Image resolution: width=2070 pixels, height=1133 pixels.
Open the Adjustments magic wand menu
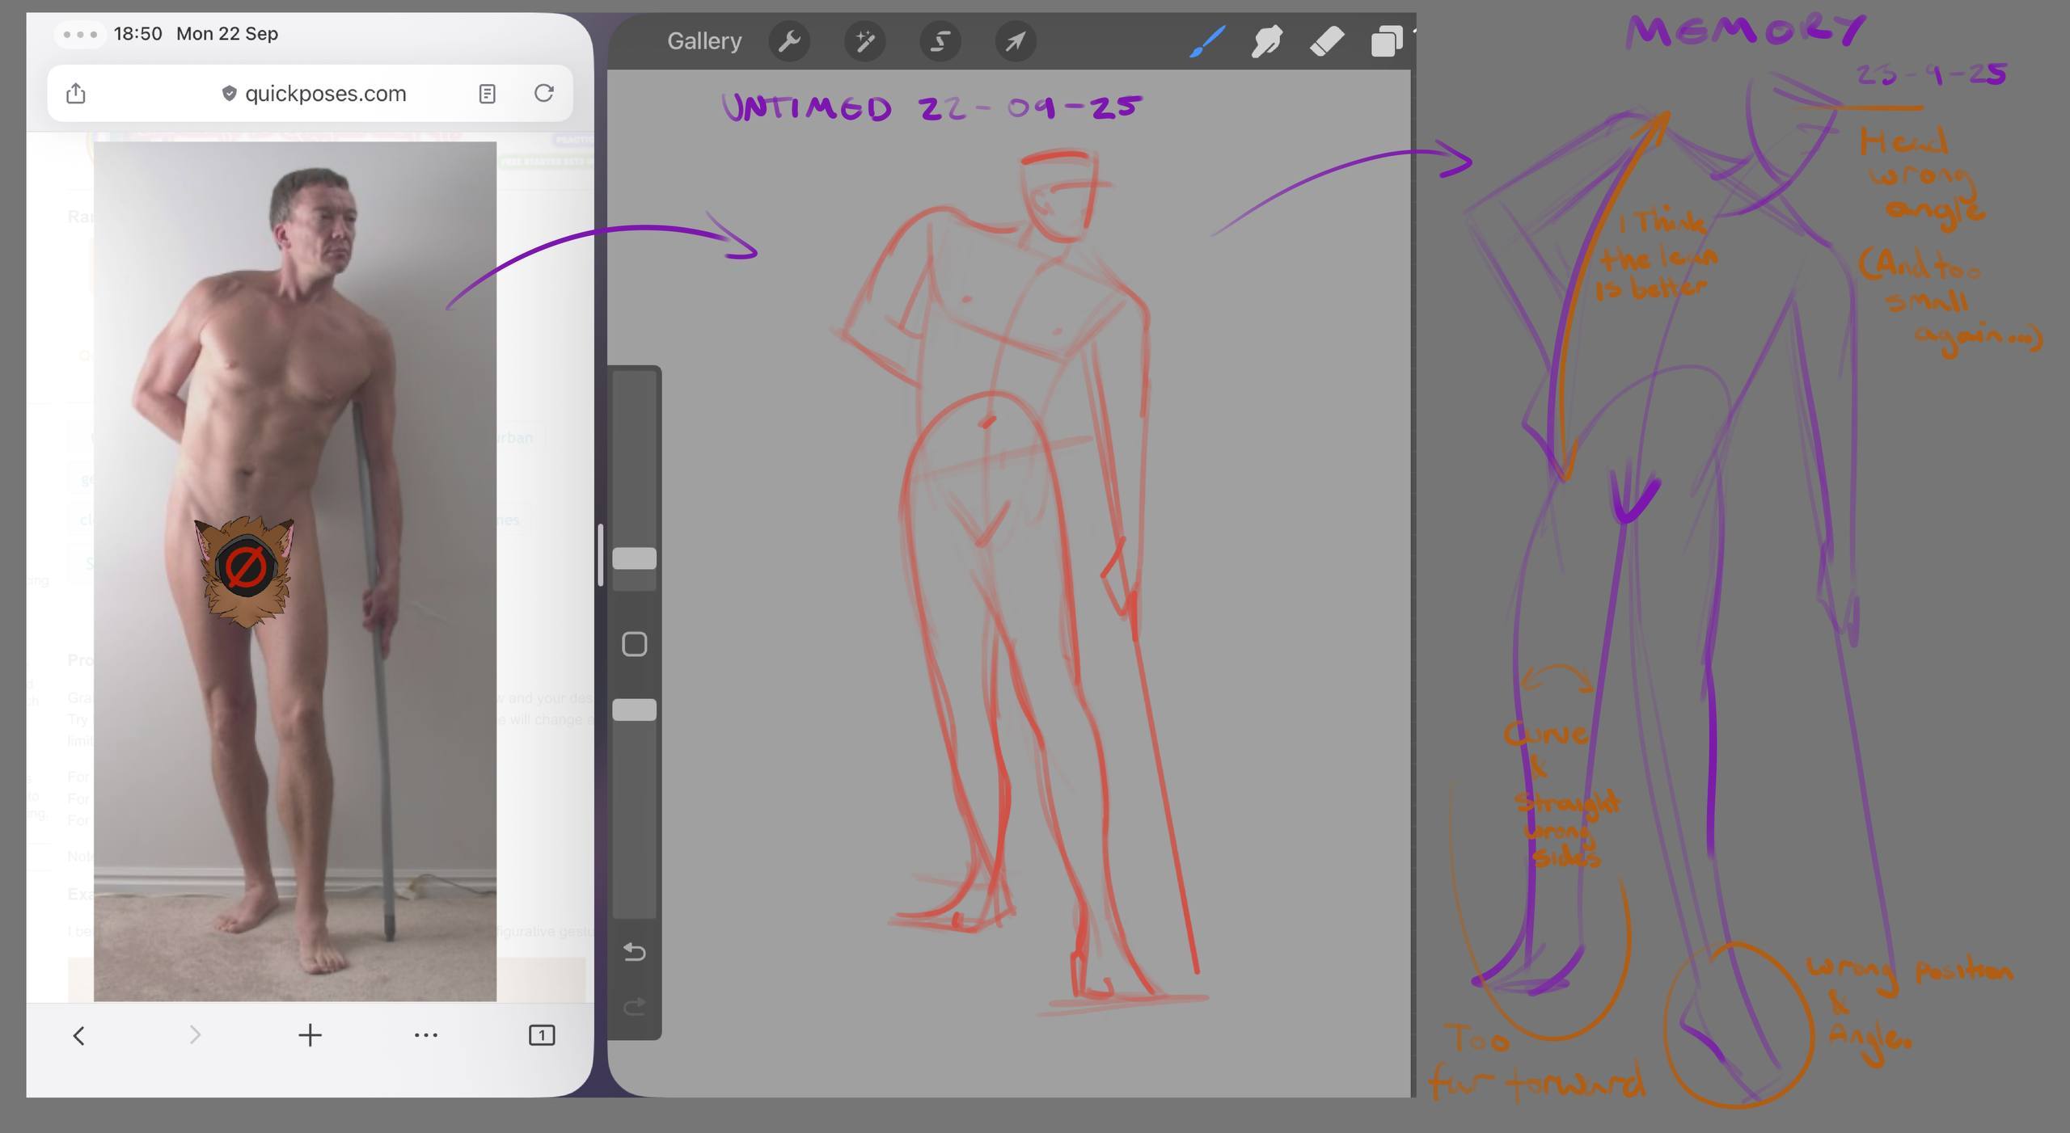tap(864, 41)
